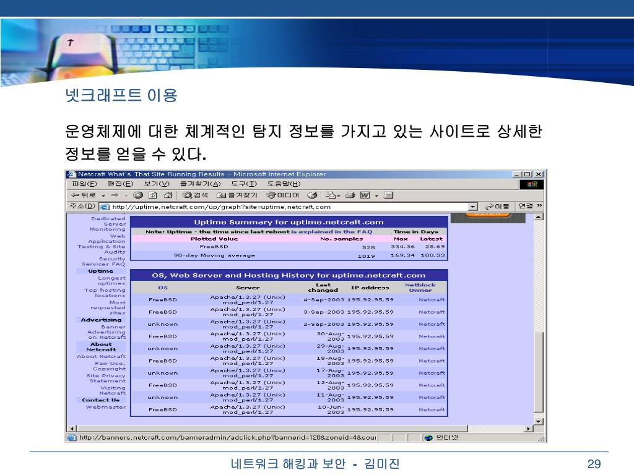The image size is (634, 475).
Task: Click '2-Sep-2003' in Last changed column
Action: [324, 324]
